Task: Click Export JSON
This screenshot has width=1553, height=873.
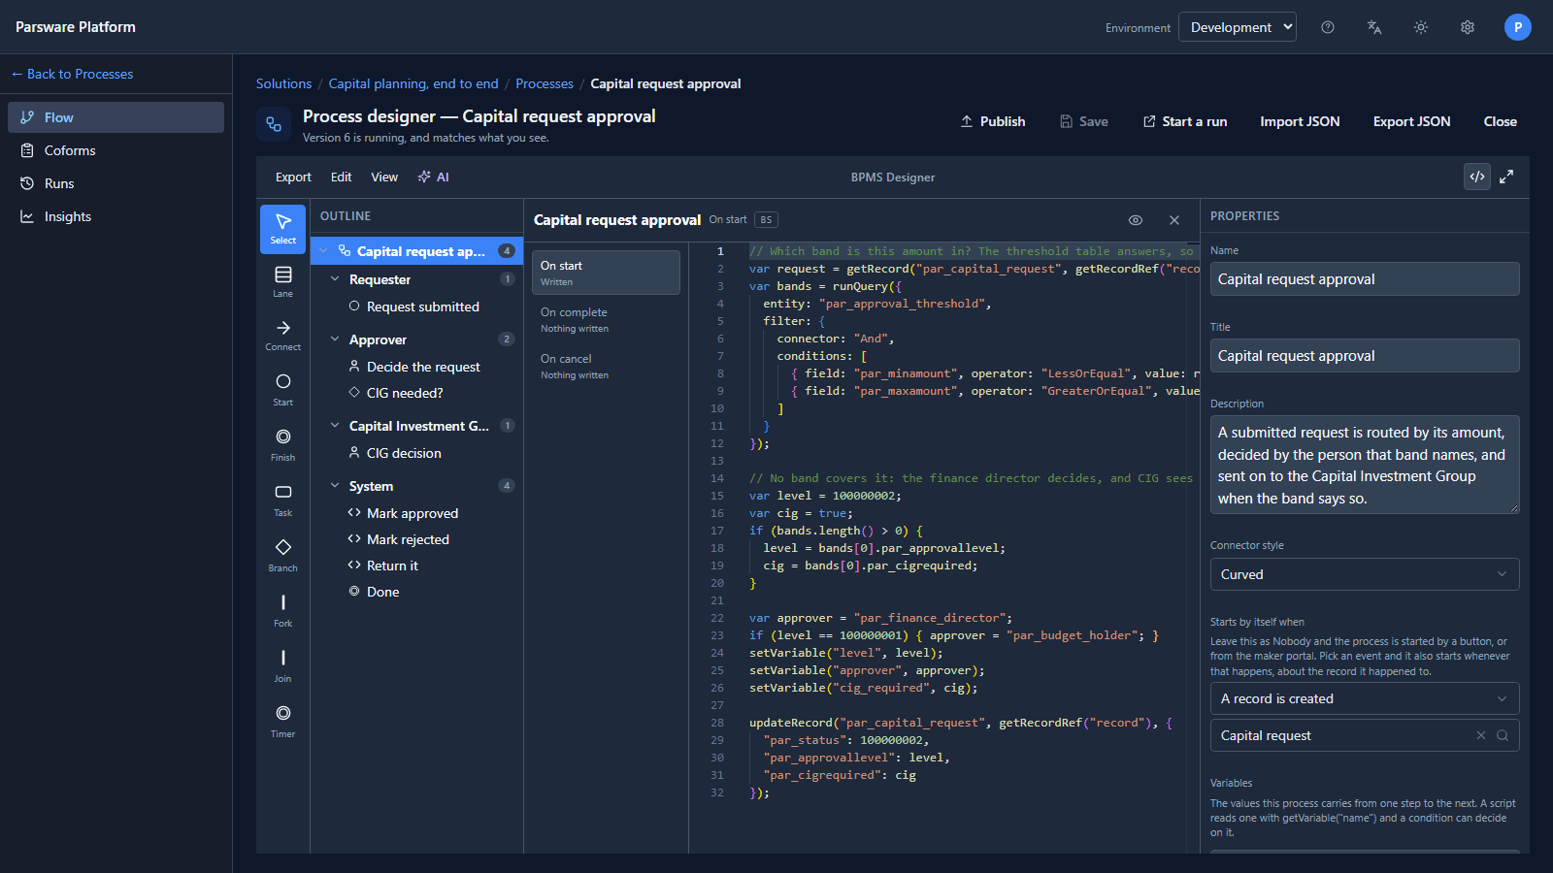Action: tap(1412, 121)
